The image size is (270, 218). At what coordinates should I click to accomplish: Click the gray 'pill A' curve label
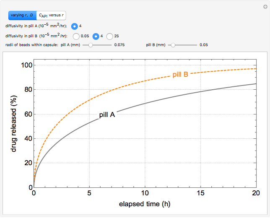107,114
